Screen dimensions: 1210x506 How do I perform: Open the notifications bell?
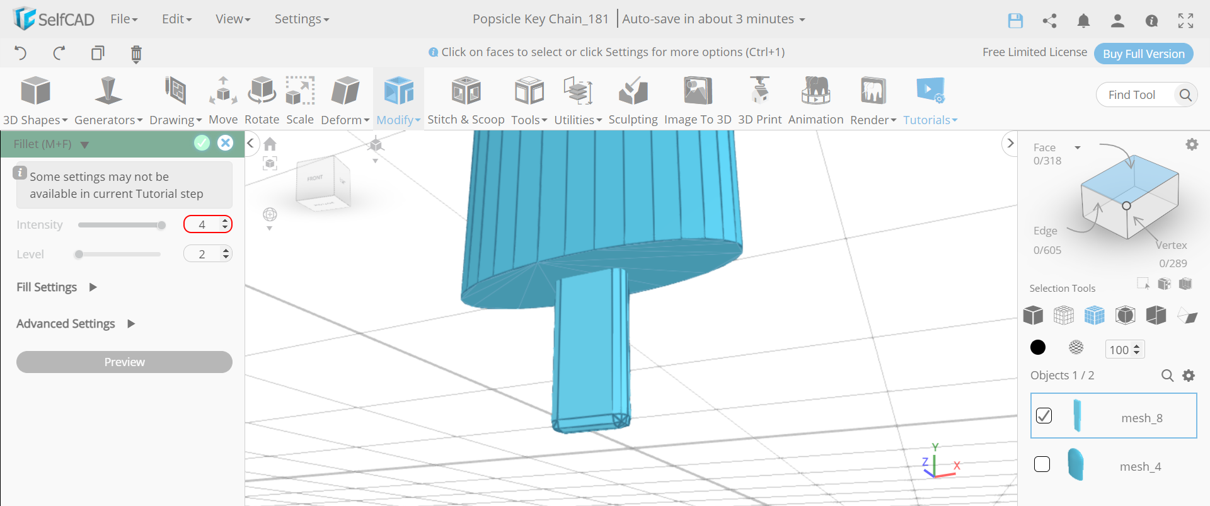click(1083, 21)
